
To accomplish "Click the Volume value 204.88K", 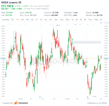I will coord(55,15).
